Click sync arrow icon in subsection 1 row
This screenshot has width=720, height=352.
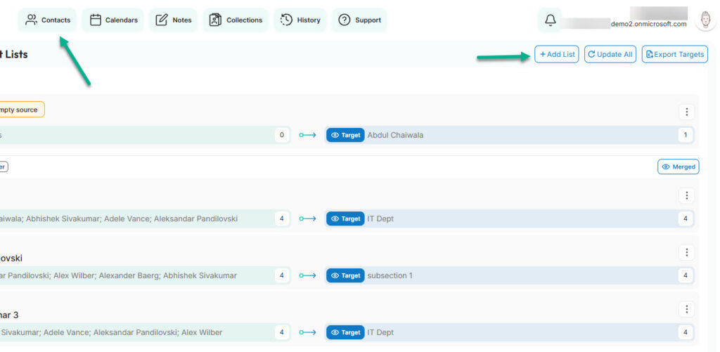pos(308,276)
